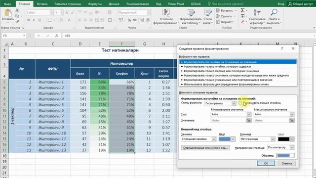Switch to the Данные tab
This screenshot has width=316, height=178.
(114, 4)
